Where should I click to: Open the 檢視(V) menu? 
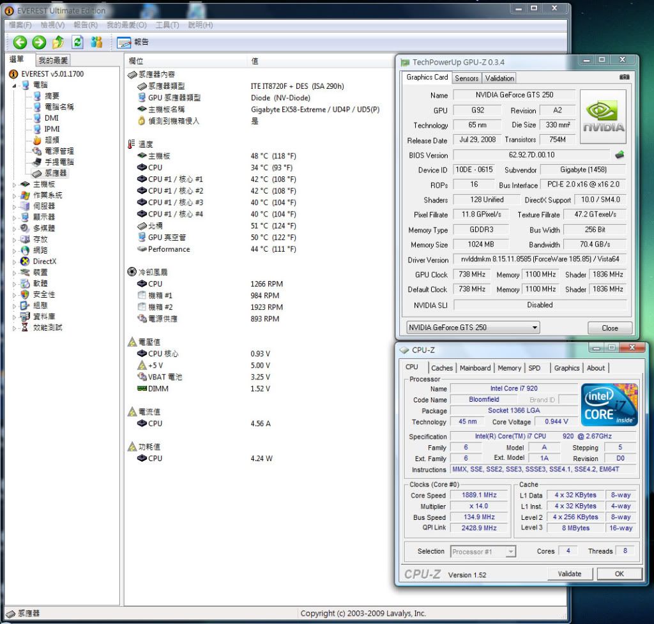[52, 25]
